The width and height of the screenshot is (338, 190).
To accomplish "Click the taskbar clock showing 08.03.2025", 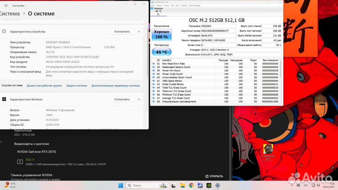I will [x=329, y=185].
